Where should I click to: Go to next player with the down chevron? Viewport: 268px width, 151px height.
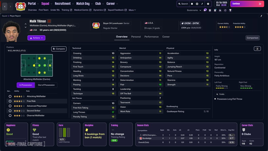click(26, 27)
